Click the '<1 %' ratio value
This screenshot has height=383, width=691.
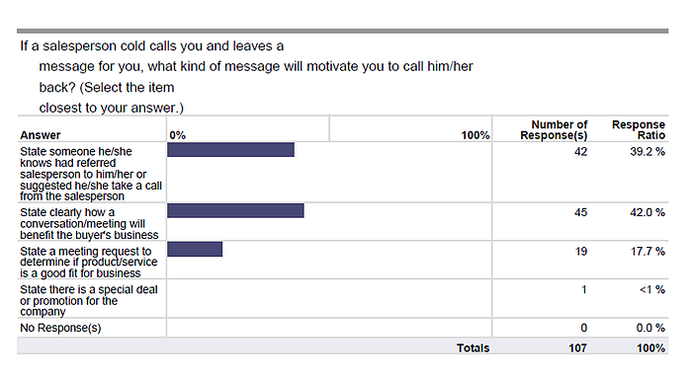[652, 289]
